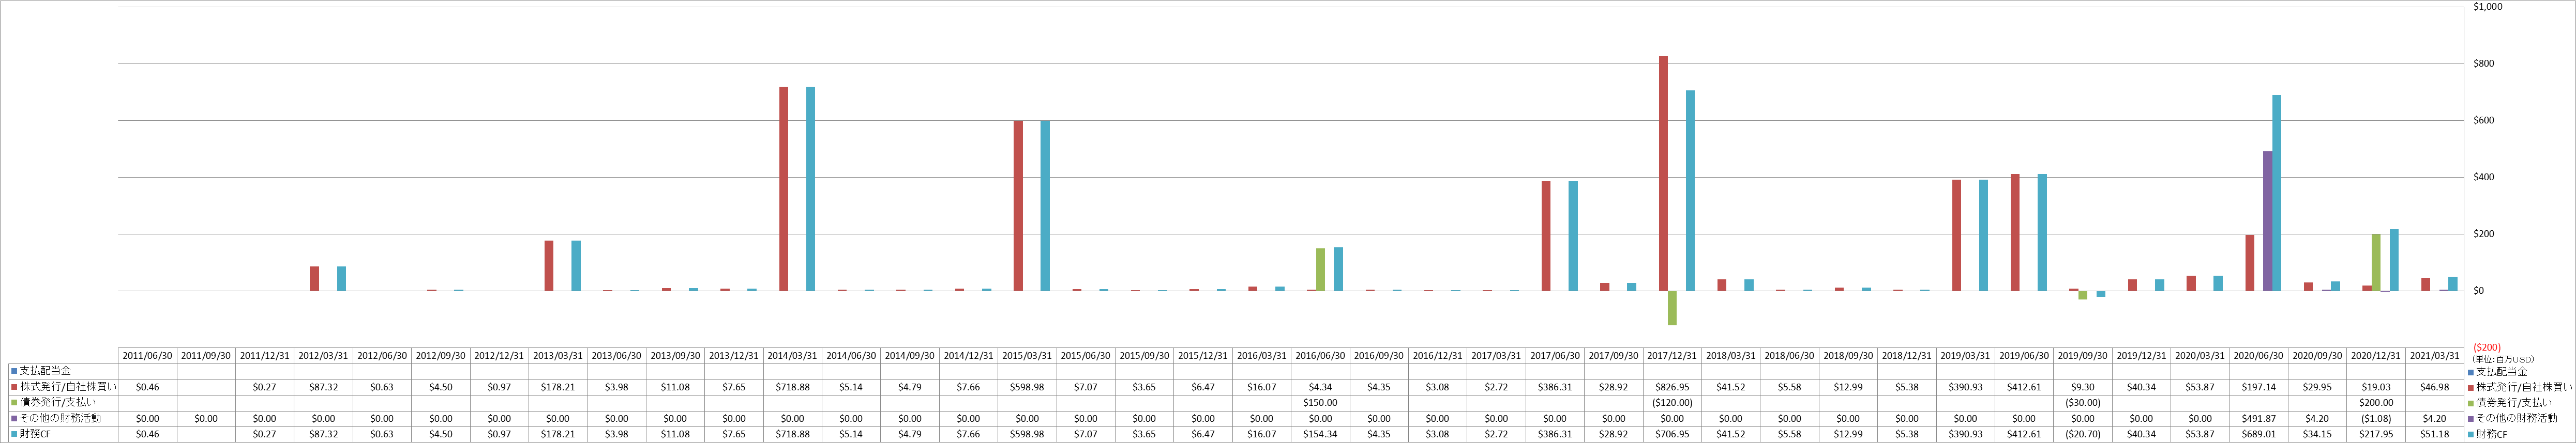The height and width of the screenshot is (443, 2576).
Task: Click the red bar for 2014/03/31
Action: click(784, 189)
